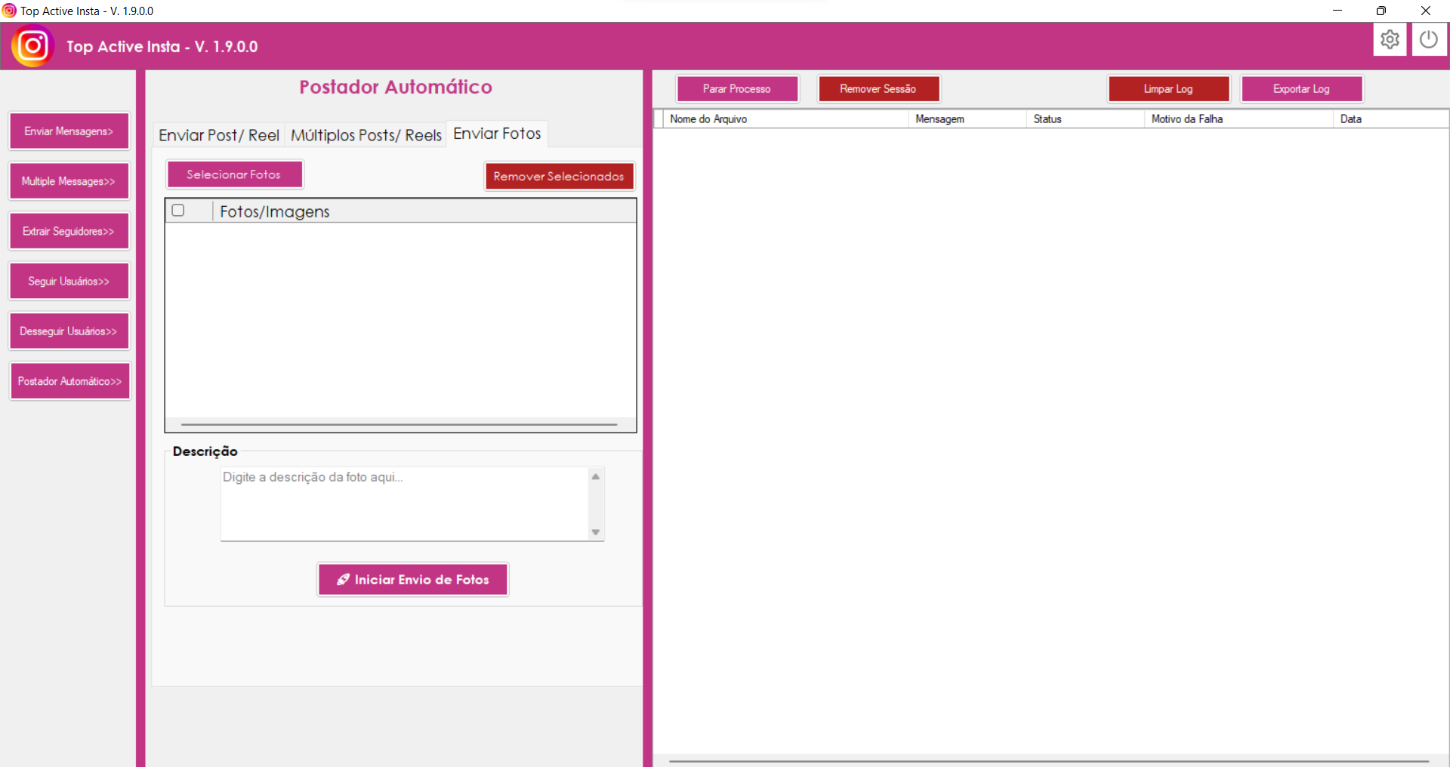1450x767 pixels.
Task: Click Remover Selecionados button
Action: pos(559,177)
